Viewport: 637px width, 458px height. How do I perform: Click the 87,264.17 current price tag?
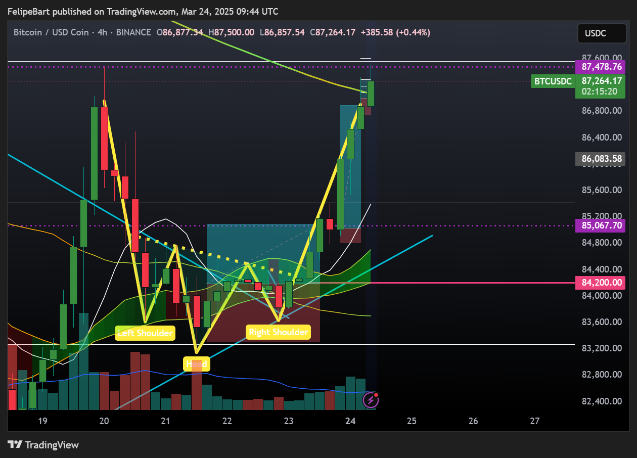pyautogui.click(x=601, y=80)
